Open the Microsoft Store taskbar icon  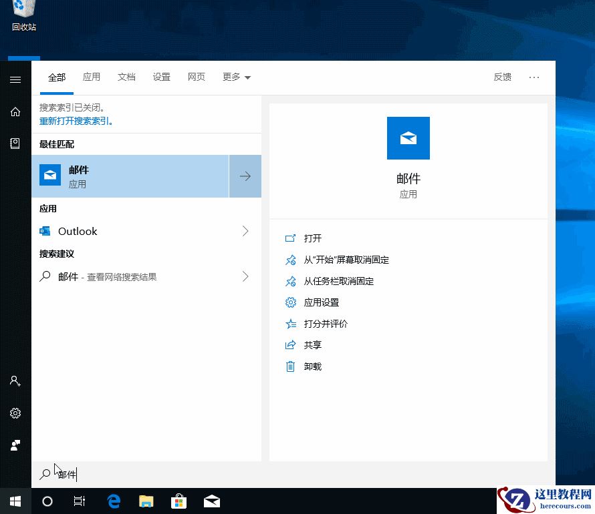tap(178, 501)
